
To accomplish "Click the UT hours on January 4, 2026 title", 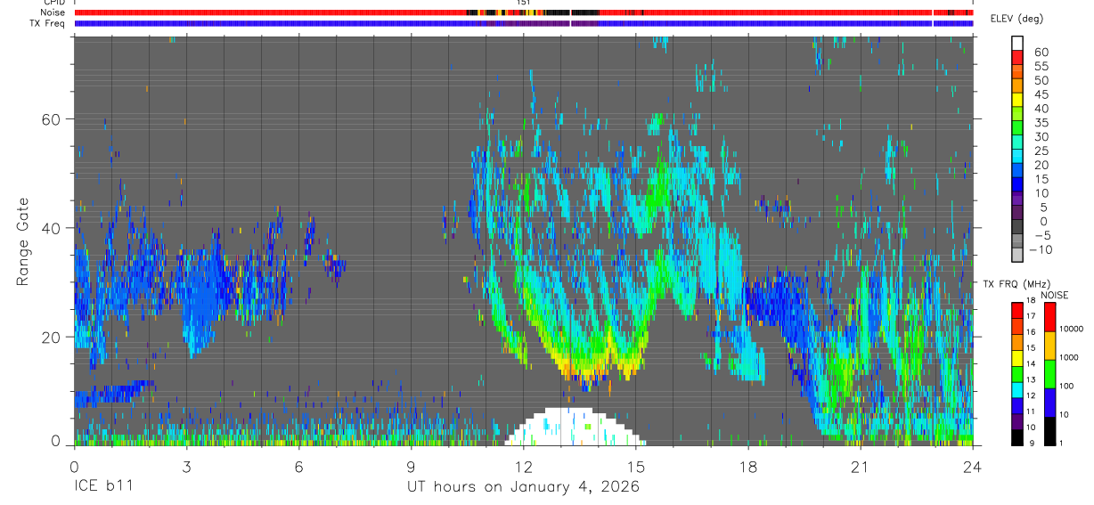I will [523, 487].
